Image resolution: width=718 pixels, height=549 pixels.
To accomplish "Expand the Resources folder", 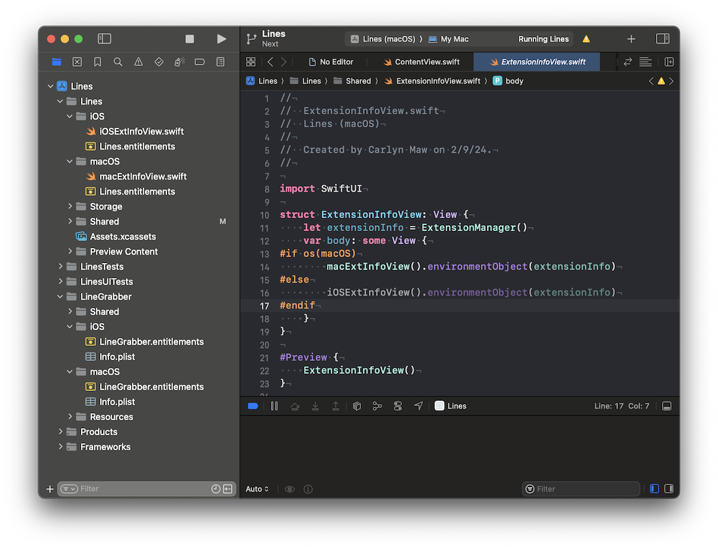I will click(x=70, y=416).
